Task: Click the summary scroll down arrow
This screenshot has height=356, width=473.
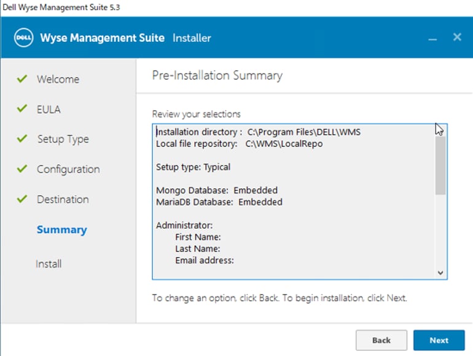Action: pyautogui.click(x=440, y=273)
